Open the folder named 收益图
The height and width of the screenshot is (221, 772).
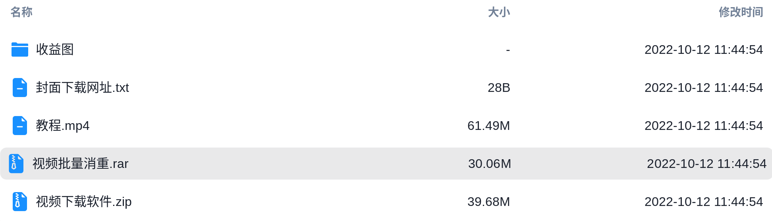(55, 50)
